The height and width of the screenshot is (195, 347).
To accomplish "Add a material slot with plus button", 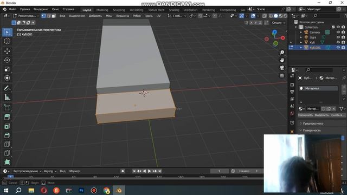I will 344,87.
